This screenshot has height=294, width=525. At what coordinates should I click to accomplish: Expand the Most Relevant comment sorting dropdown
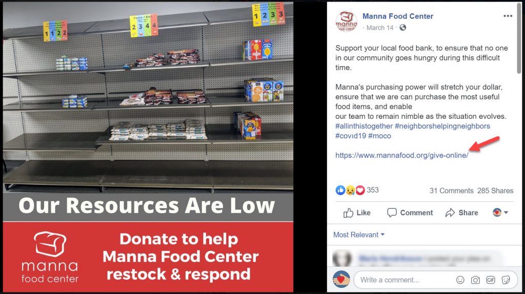(358, 235)
